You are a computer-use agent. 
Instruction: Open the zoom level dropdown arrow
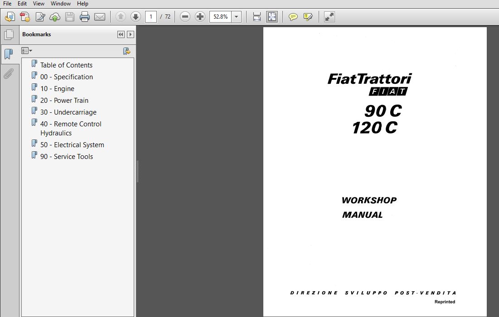237,17
